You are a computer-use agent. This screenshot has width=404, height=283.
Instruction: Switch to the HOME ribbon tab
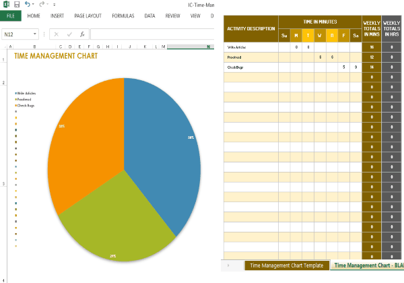pos(34,15)
